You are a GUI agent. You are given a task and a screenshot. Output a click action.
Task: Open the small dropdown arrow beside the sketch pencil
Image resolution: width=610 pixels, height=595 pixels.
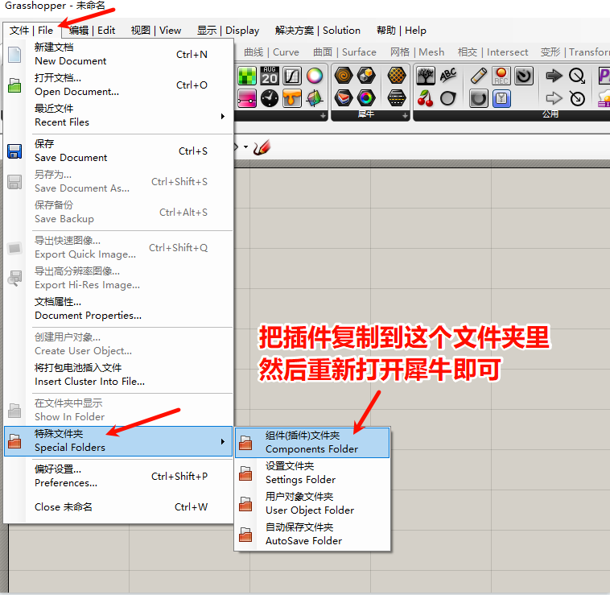tap(246, 147)
